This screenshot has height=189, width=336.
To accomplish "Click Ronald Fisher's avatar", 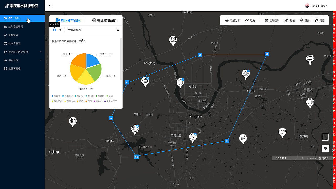I will click(x=307, y=6).
